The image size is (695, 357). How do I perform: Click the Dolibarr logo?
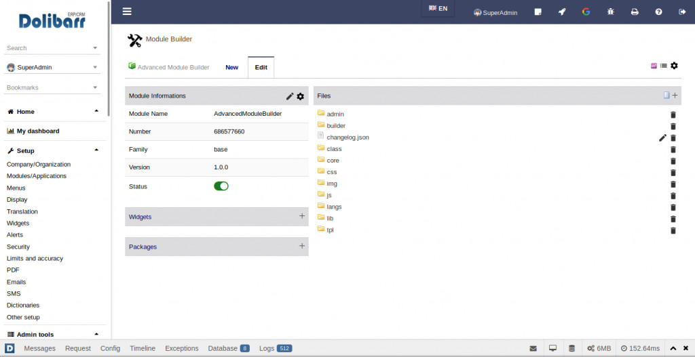[x=52, y=20]
